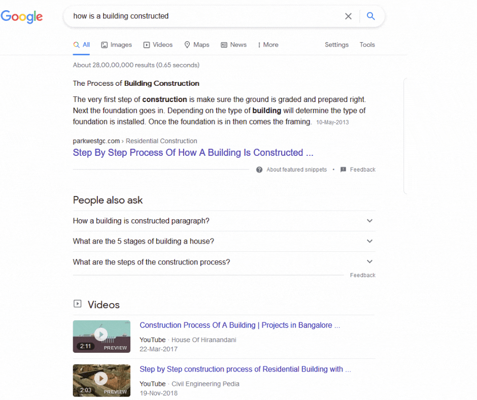Image resolution: width=477 pixels, height=400 pixels.
Task: Click the X to clear the search query
Action: [x=348, y=16]
